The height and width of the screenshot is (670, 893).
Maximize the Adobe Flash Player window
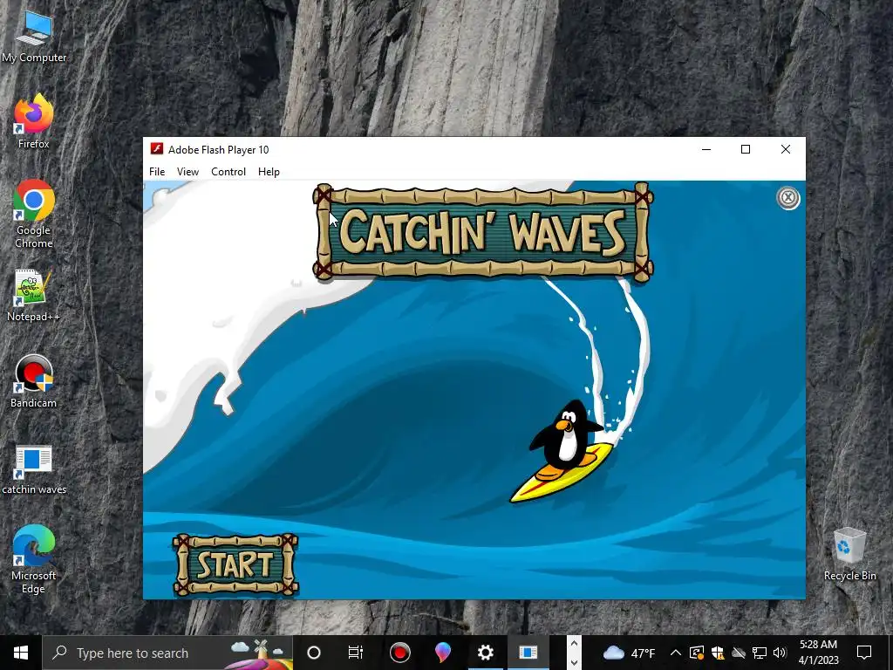point(746,149)
